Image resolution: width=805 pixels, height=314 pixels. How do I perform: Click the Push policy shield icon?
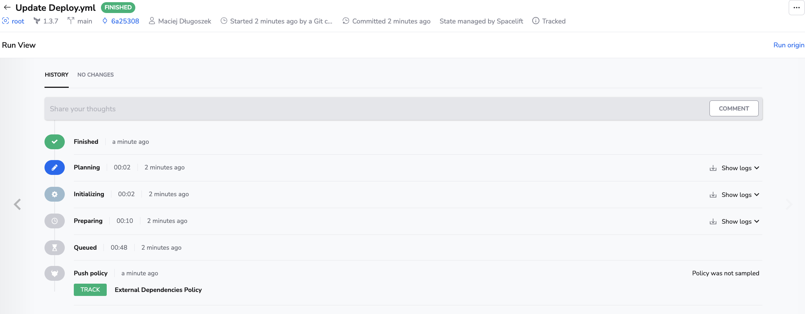coord(55,274)
